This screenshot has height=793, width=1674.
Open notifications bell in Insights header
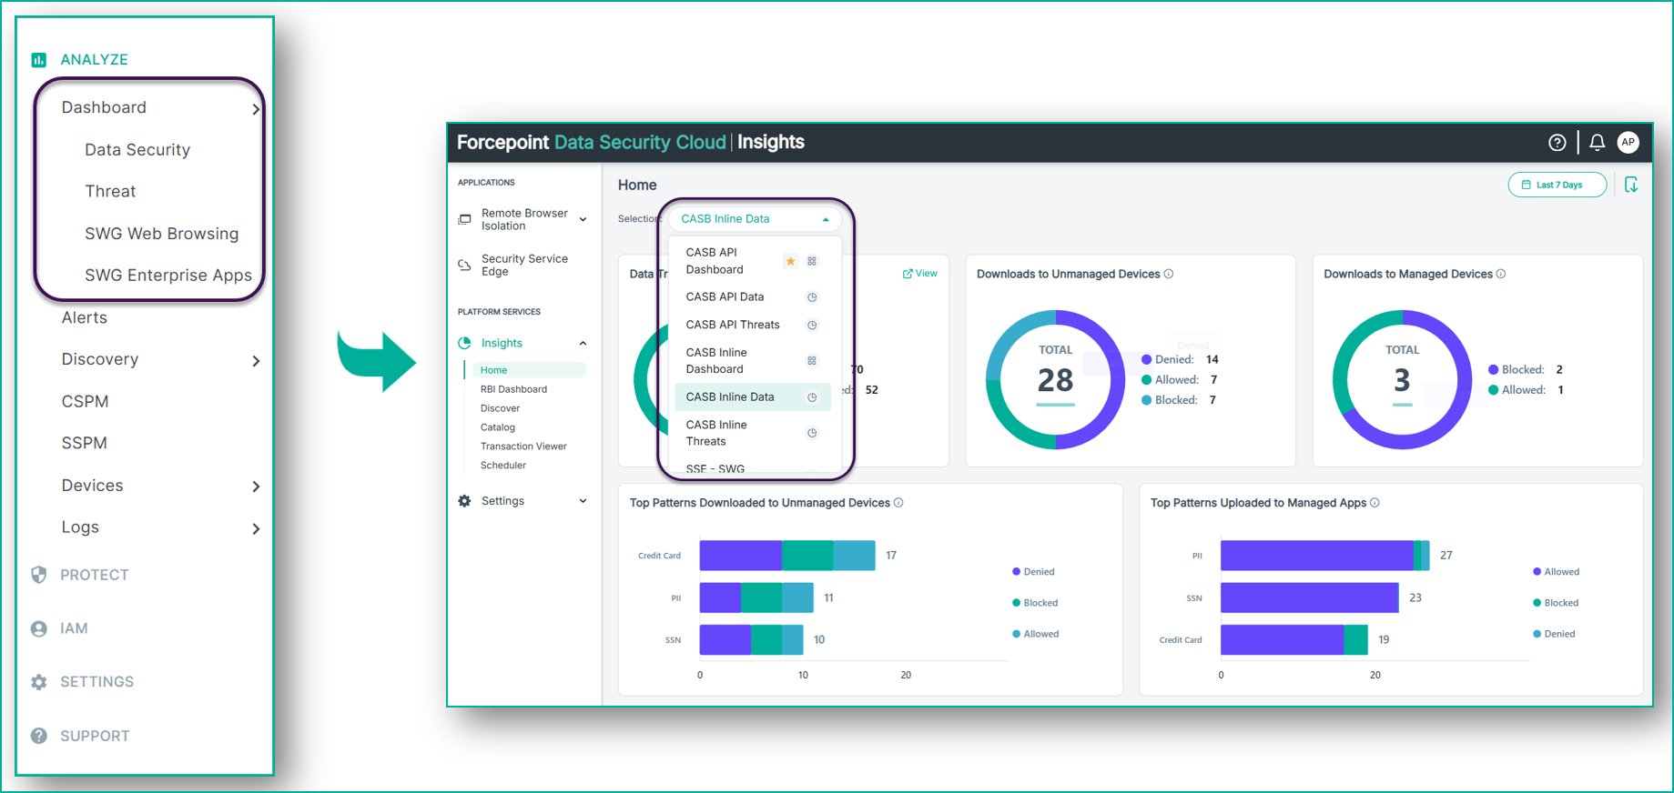pos(1597,143)
